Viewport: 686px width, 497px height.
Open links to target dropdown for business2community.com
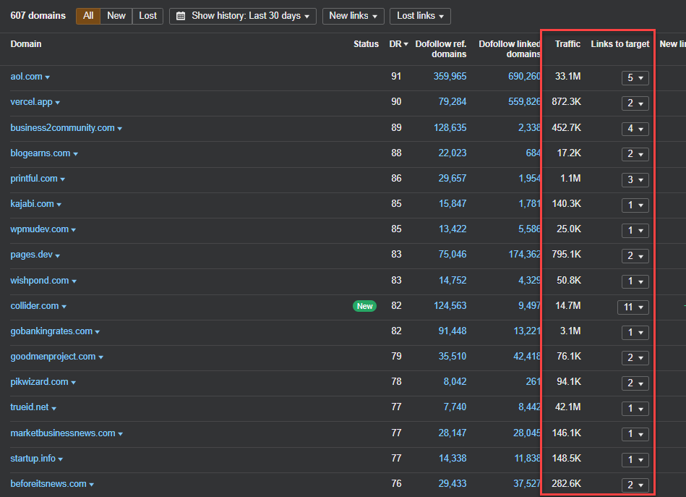tap(635, 129)
